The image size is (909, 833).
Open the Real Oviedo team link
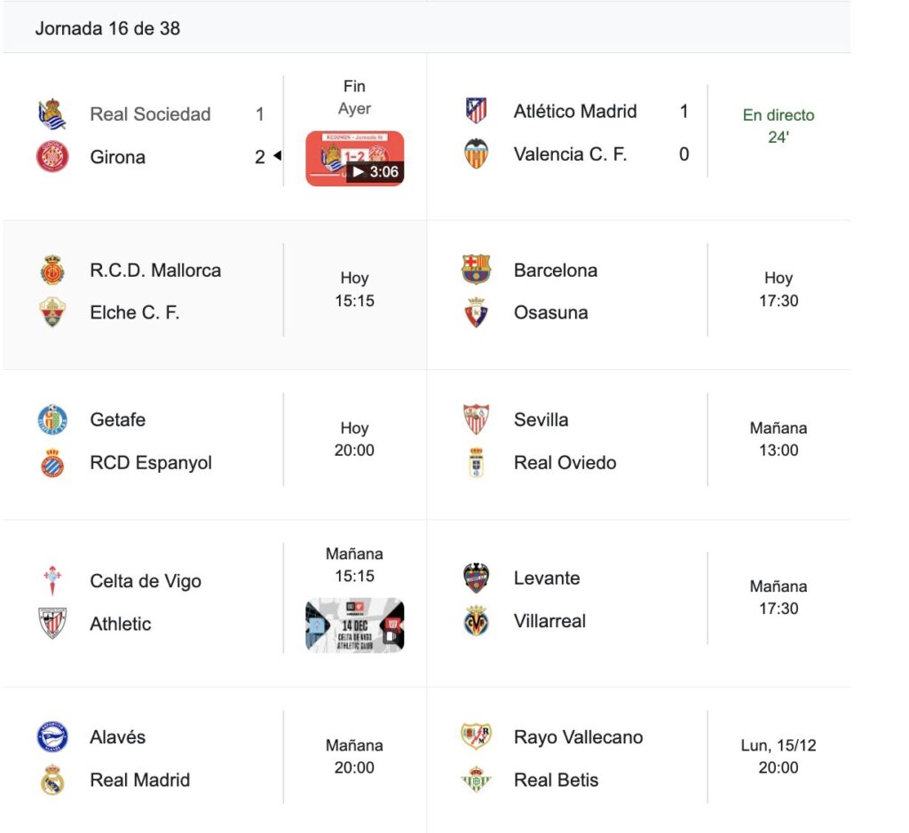click(x=565, y=463)
